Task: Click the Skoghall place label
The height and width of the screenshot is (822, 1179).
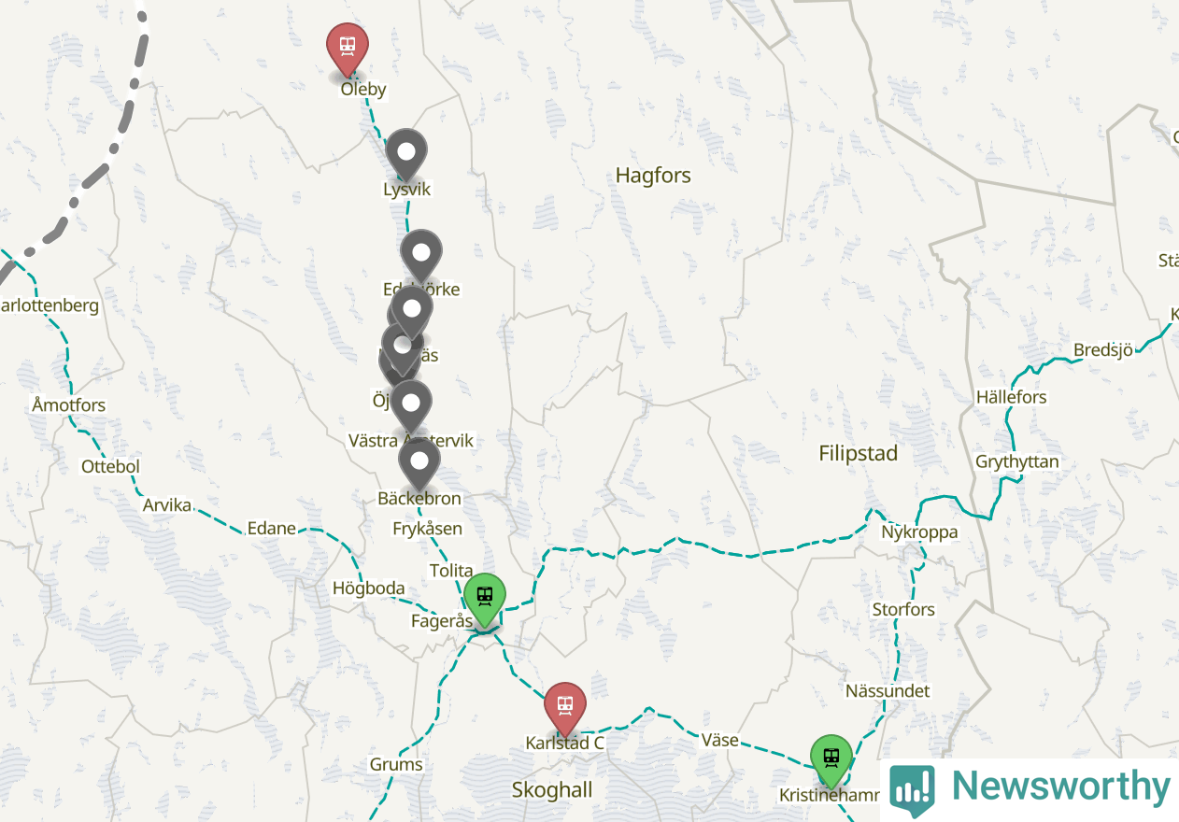Action: [x=552, y=790]
